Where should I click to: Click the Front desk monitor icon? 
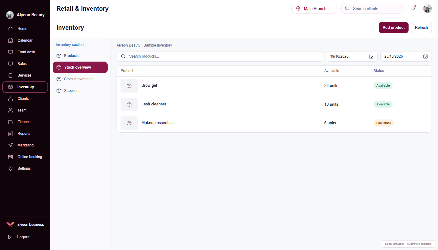point(10,52)
